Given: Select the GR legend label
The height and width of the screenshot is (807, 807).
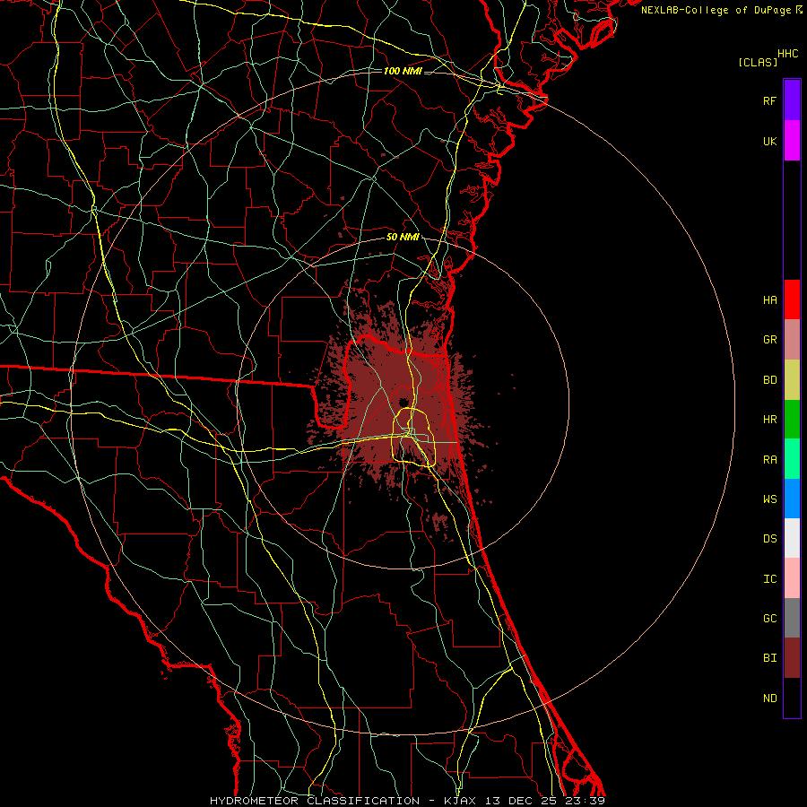Looking at the screenshot, I should click(769, 340).
